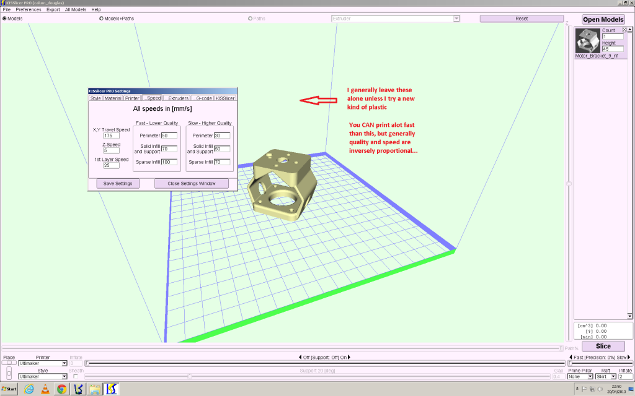Image resolution: width=635 pixels, height=396 pixels.
Task: Open the Raft Skirt dropdown
Action: (613, 377)
